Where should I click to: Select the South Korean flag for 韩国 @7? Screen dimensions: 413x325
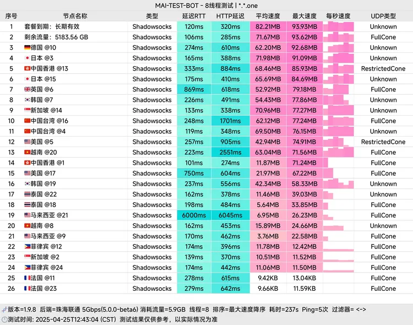[x=27, y=100]
